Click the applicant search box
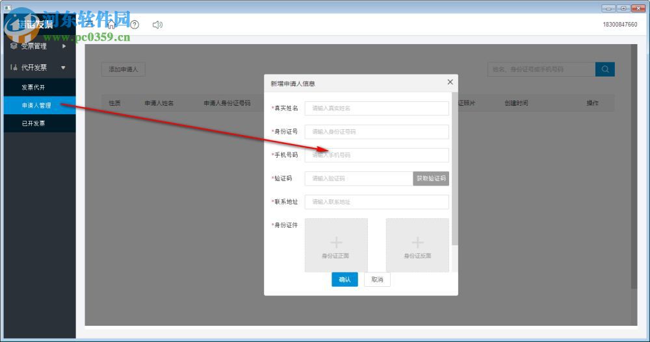This screenshot has height=342, width=650. (x=541, y=69)
